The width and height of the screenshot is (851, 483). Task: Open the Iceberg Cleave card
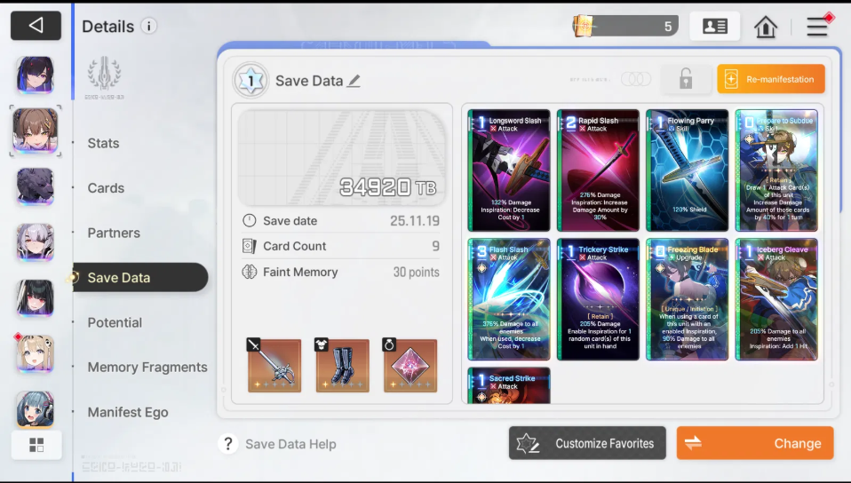[x=776, y=299]
